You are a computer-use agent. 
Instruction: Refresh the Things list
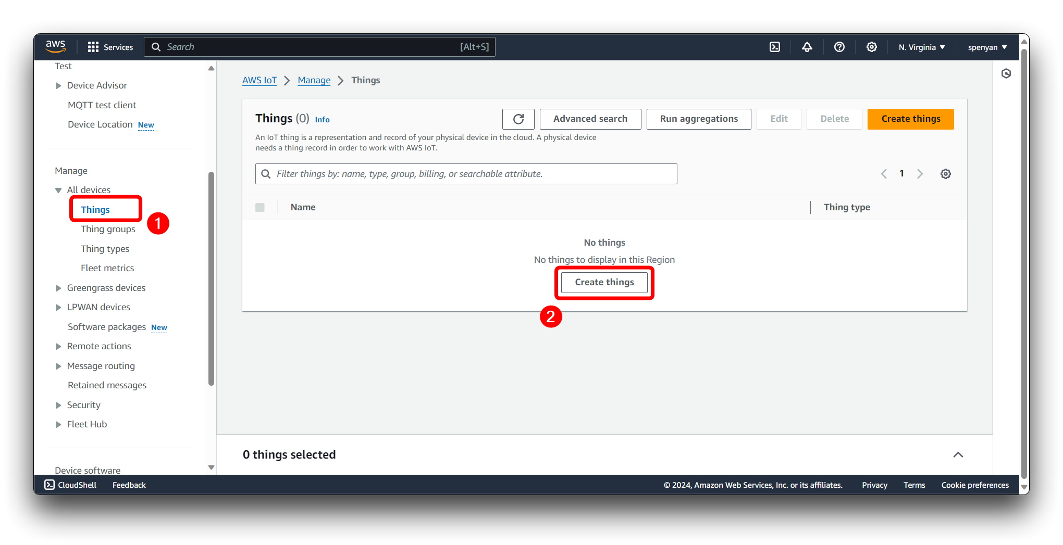518,119
